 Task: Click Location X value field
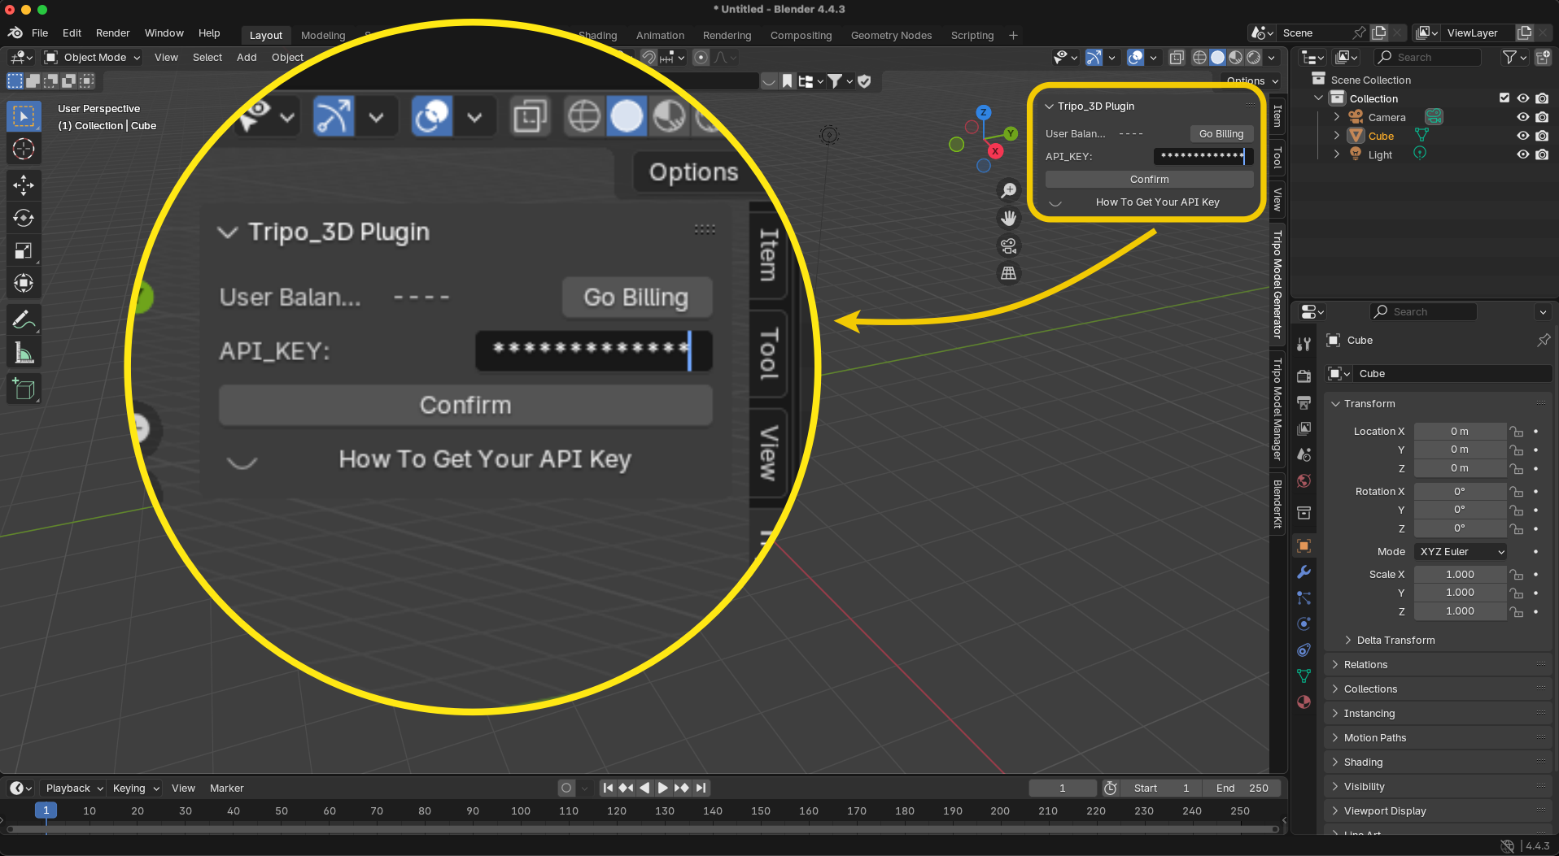pyautogui.click(x=1460, y=432)
